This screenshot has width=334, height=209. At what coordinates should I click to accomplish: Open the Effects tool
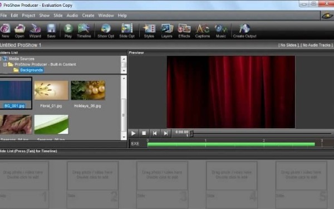pos(184,31)
